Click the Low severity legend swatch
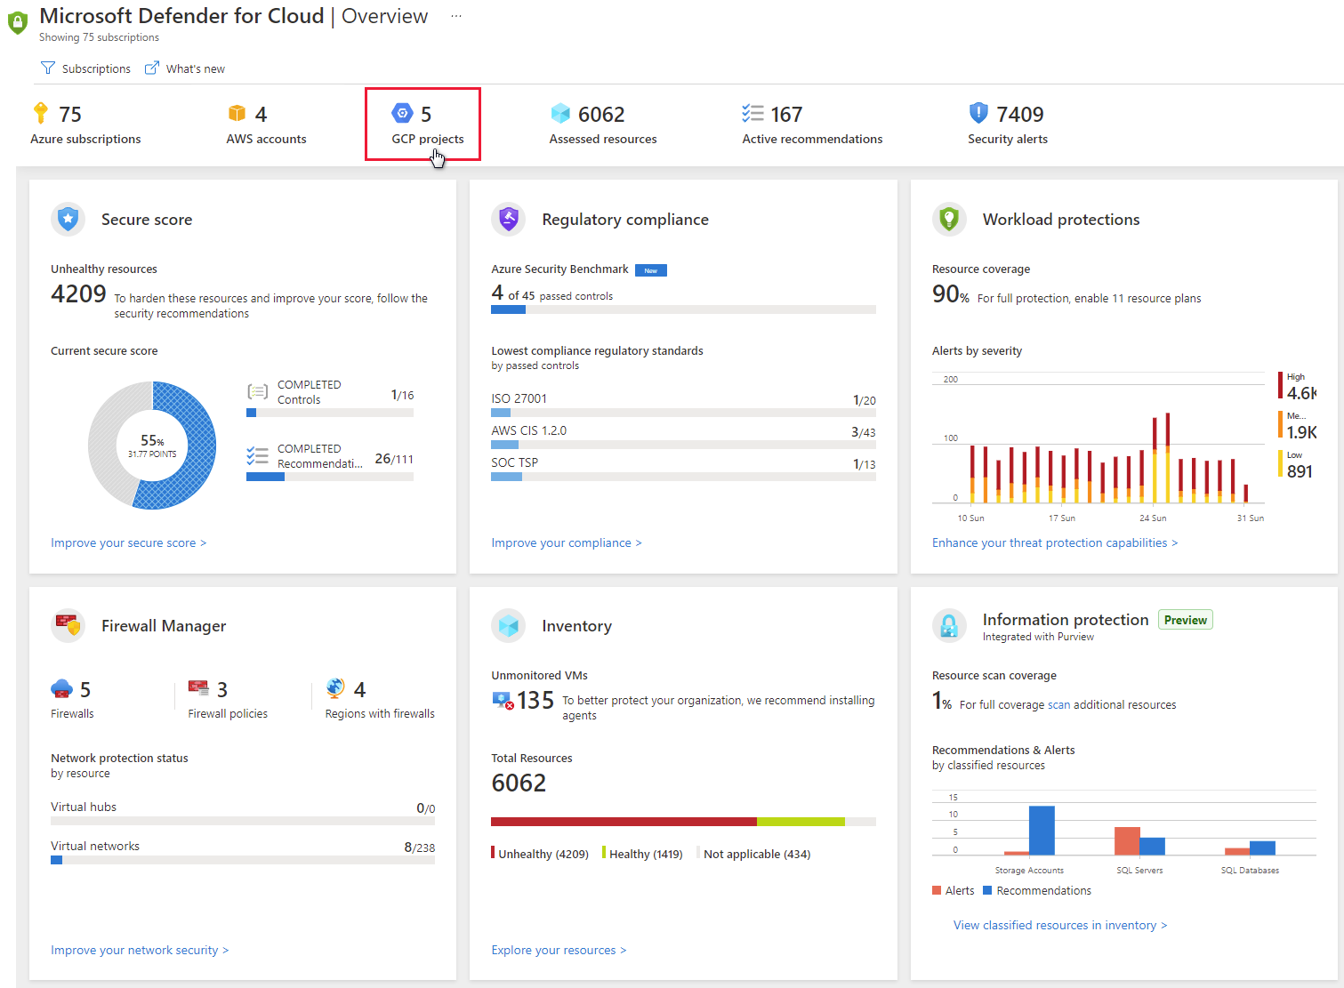The width and height of the screenshot is (1344, 988). pyautogui.click(x=1281, y=464)
